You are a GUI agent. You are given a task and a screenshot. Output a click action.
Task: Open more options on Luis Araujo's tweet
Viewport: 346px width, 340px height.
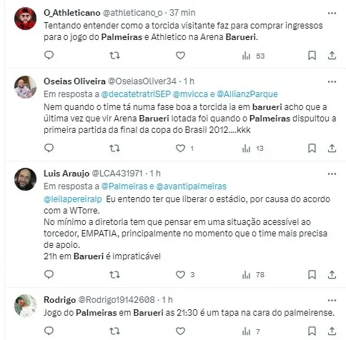[332, 174]
